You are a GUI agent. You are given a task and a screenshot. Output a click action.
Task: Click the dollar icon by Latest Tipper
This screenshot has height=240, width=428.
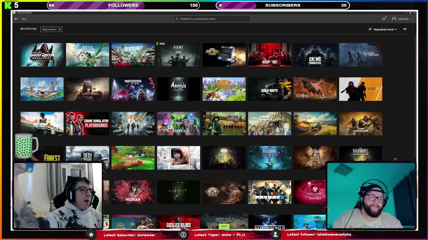(183, 235)
